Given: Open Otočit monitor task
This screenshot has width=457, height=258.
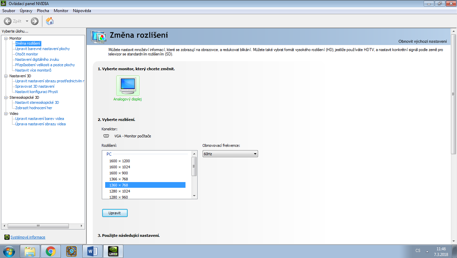Looking at the screenshot, I should point(27,54).
